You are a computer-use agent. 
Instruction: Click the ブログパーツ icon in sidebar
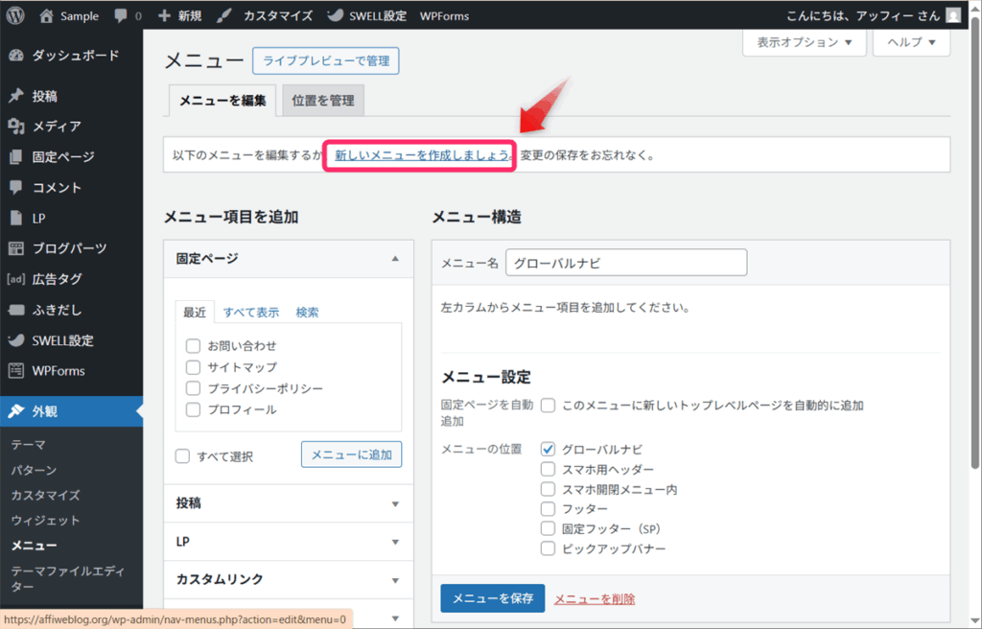(x=16, y=248)
